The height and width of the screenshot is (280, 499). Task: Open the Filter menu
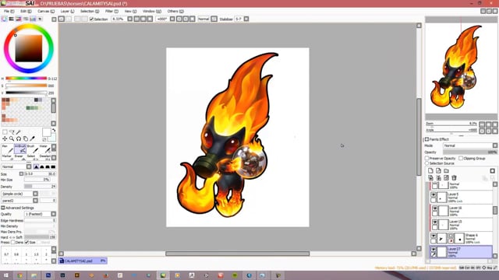(x=111, y=11)
